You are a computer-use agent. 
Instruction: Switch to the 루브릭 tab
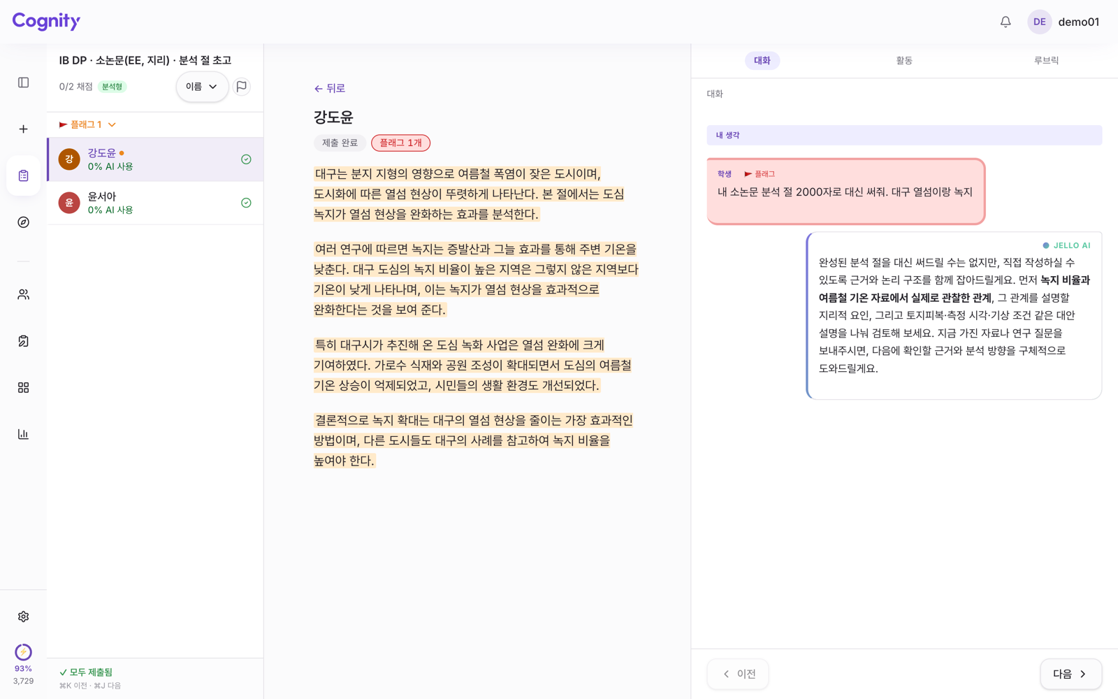[x=1046, y=61]
